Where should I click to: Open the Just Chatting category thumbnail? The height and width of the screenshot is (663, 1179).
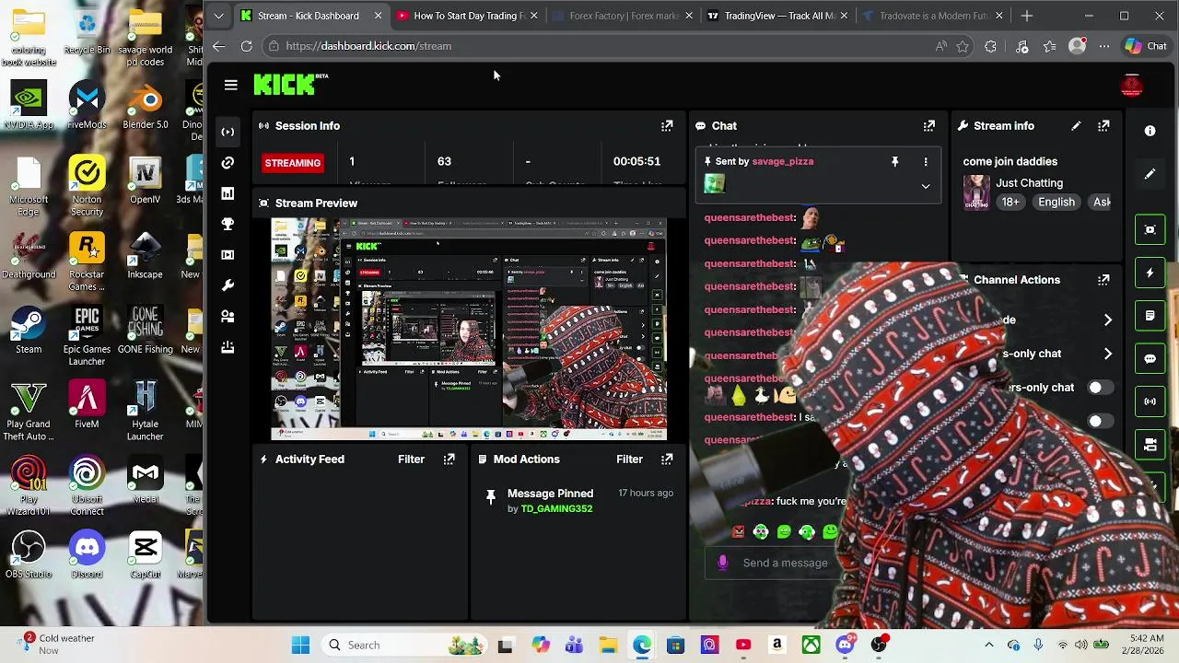(x=976, y=192)
